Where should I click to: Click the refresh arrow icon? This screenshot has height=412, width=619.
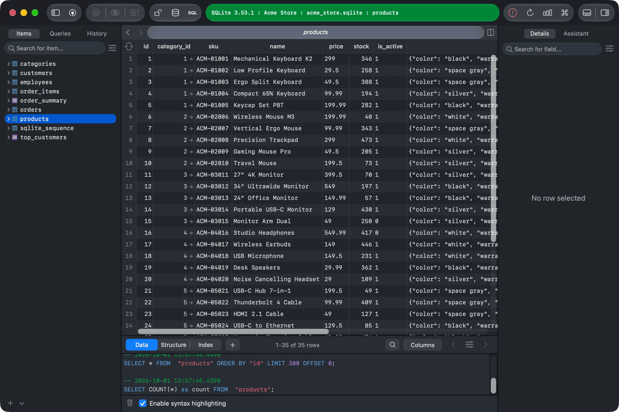click(x=530, y=13)
